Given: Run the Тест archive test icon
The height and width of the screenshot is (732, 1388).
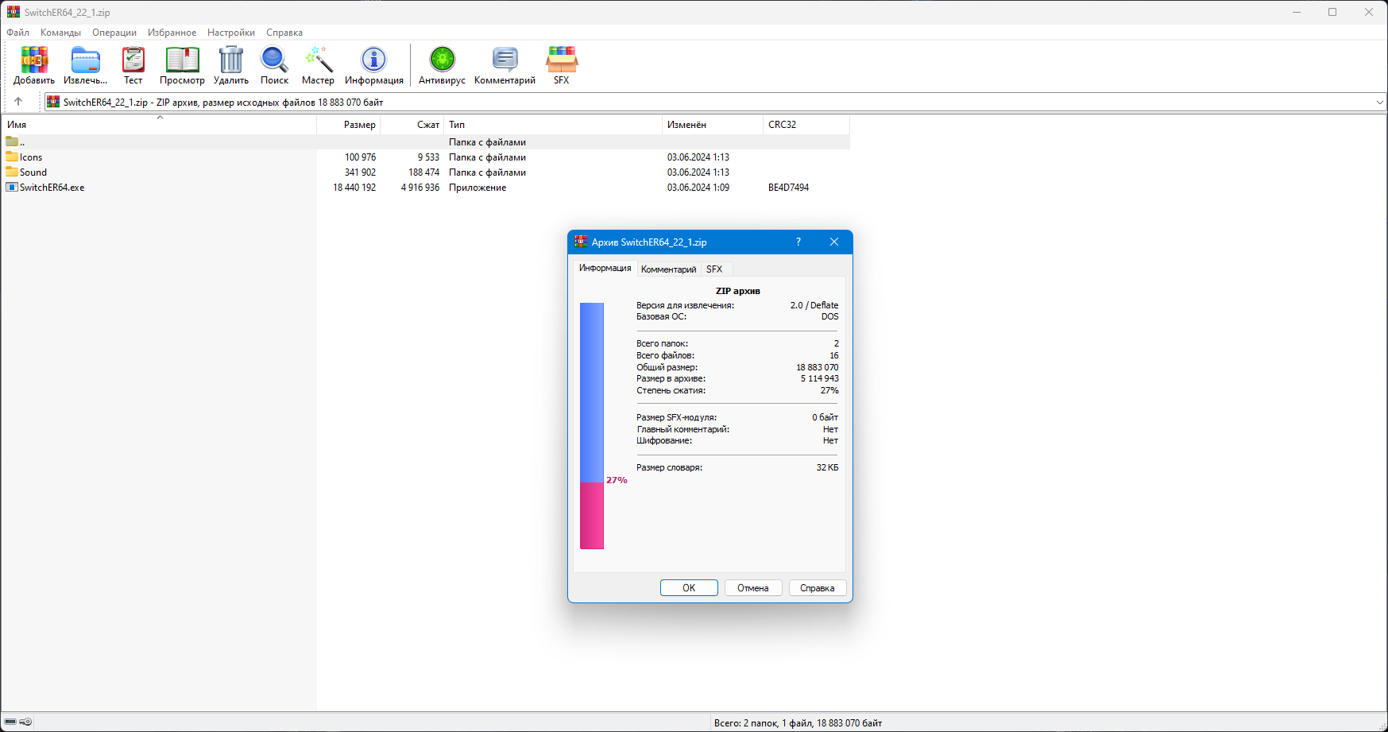Looking at the screenshot, I should click(x=133, y=60).
